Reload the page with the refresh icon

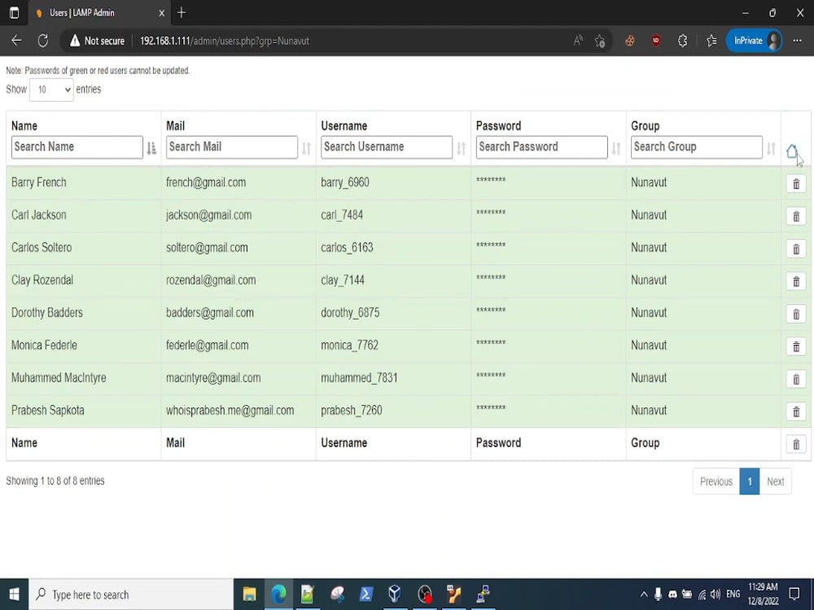42,39
